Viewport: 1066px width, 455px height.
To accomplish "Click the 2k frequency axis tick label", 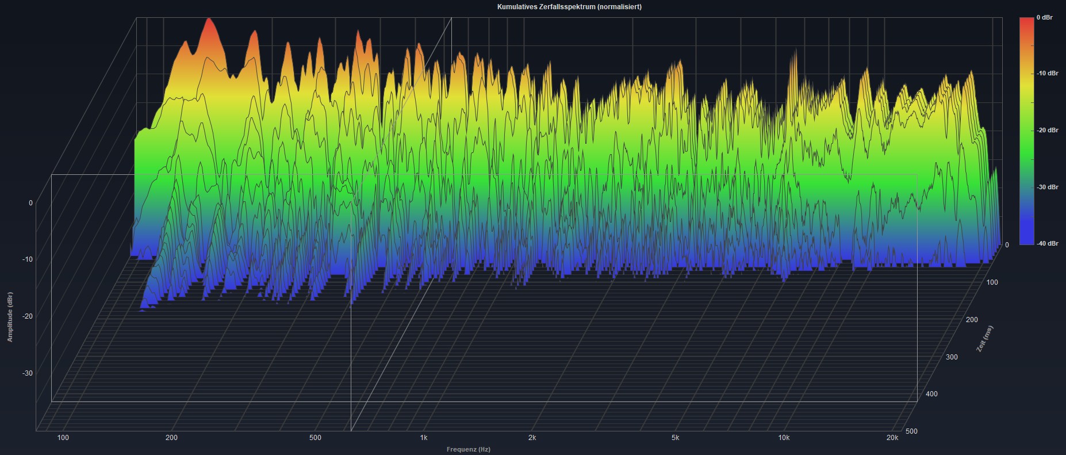I will [532, 438].
